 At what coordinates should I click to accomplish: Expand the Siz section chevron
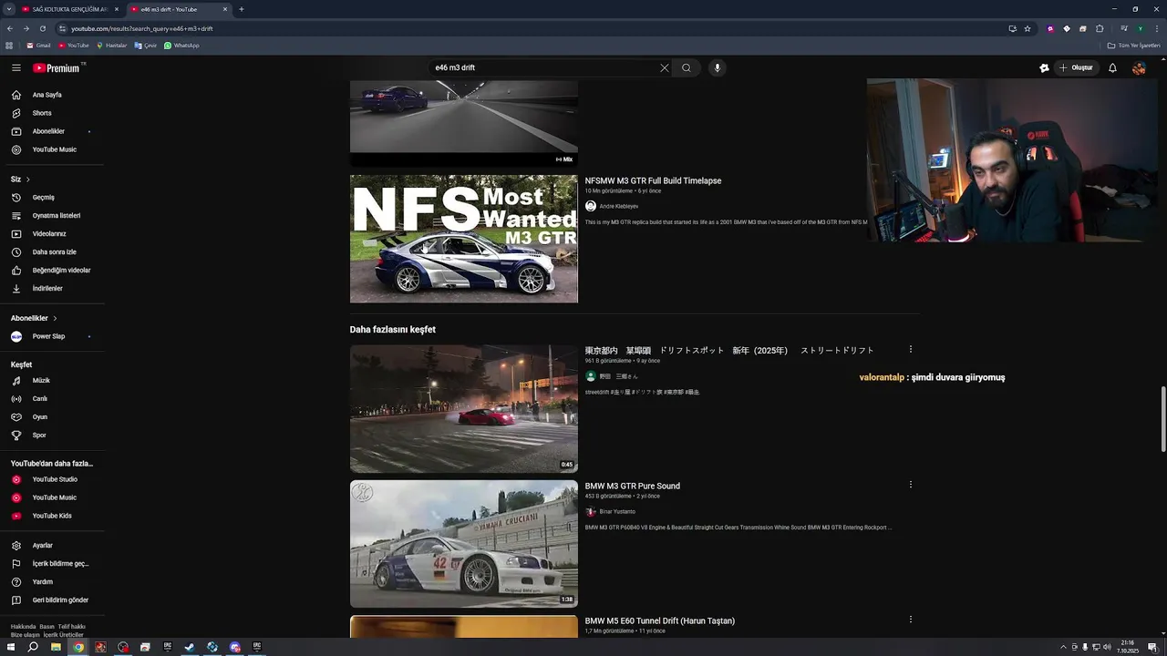28,179
